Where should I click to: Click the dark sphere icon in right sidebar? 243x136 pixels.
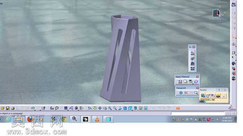pyautogui.click(x=234, y=78)
